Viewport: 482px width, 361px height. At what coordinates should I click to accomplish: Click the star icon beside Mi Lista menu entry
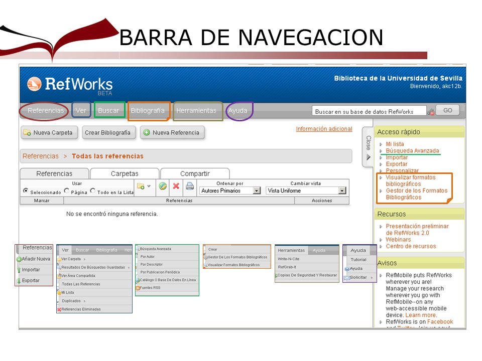[x=59, y=293]
